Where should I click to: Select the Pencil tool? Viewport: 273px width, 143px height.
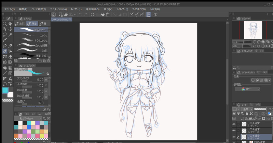pyautogui.click(x=10, y=46)
